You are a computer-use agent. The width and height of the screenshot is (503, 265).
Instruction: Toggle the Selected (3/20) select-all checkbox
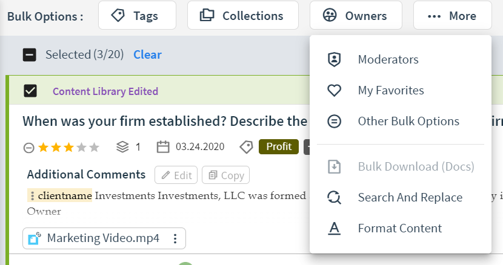coord(30,55)
